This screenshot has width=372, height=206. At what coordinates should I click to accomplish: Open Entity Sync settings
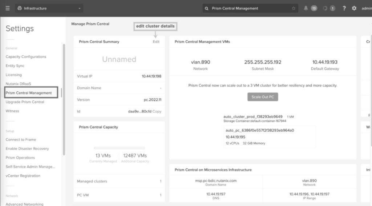15,66
